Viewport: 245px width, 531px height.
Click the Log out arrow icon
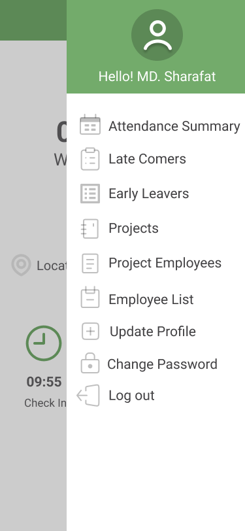[x=88, y=396]
